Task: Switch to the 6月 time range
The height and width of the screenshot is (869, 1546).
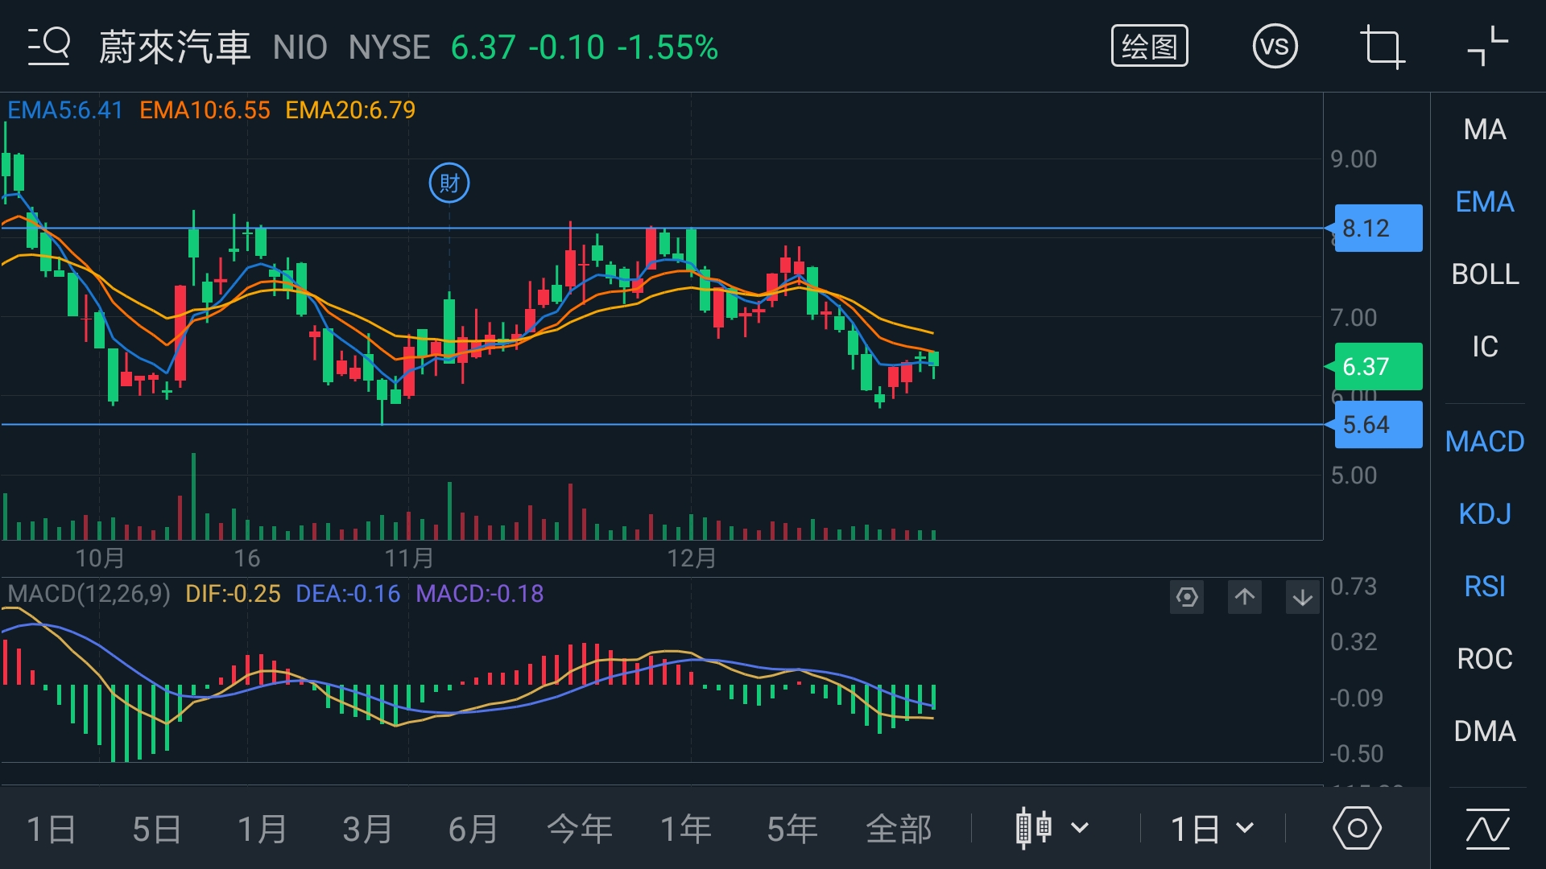Action: pyautogui.click(x=473, y=829)
